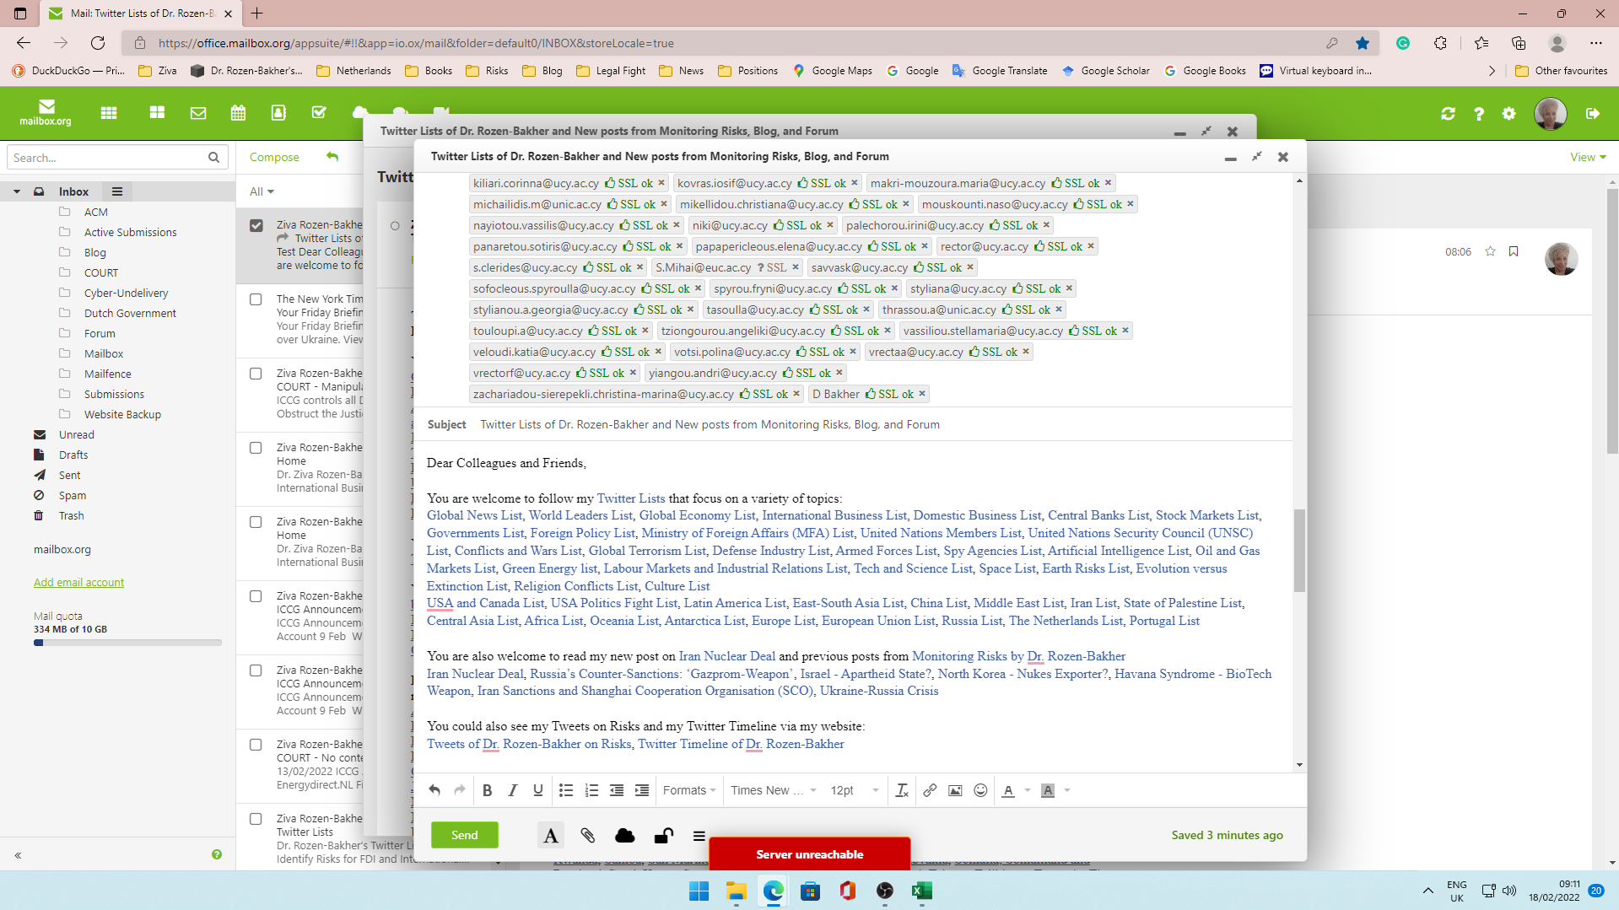
Task: Click the Subject field
Action: pyautogui.click(x=852, y=424)
